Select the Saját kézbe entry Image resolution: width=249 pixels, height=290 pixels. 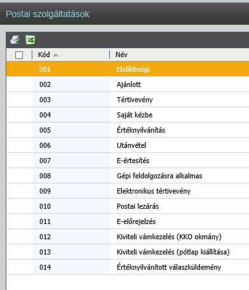(x=135, y=115)
